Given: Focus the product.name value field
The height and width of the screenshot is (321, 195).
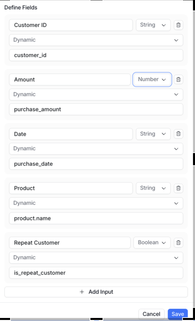Looking at the screenshot, I should tap(96, 218).
